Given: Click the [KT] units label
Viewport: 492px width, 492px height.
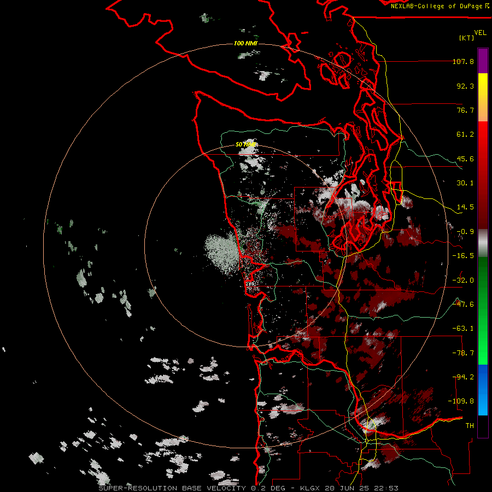Looking at the screenshot, I should coord(467,38).
